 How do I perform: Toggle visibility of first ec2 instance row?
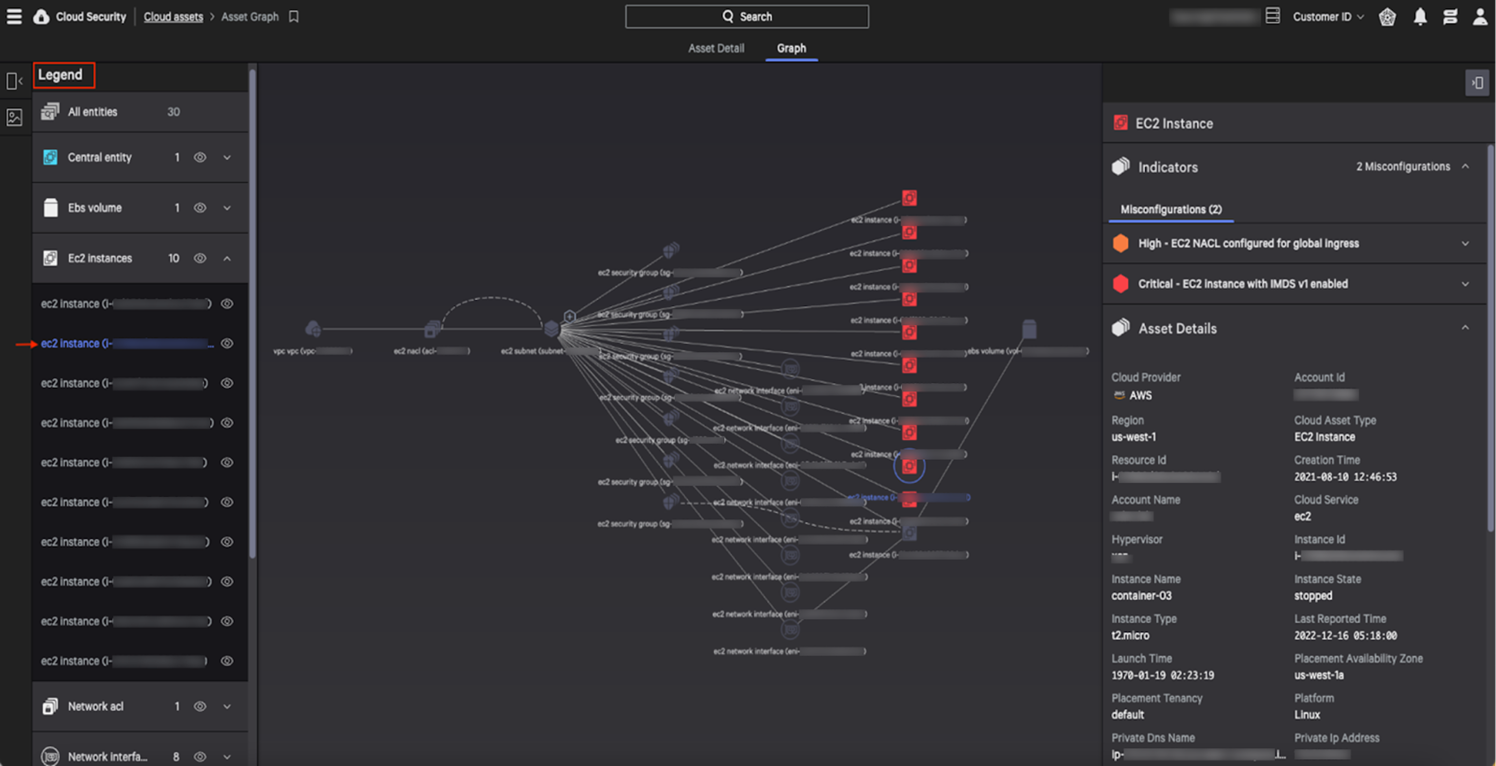click(227, 303)
